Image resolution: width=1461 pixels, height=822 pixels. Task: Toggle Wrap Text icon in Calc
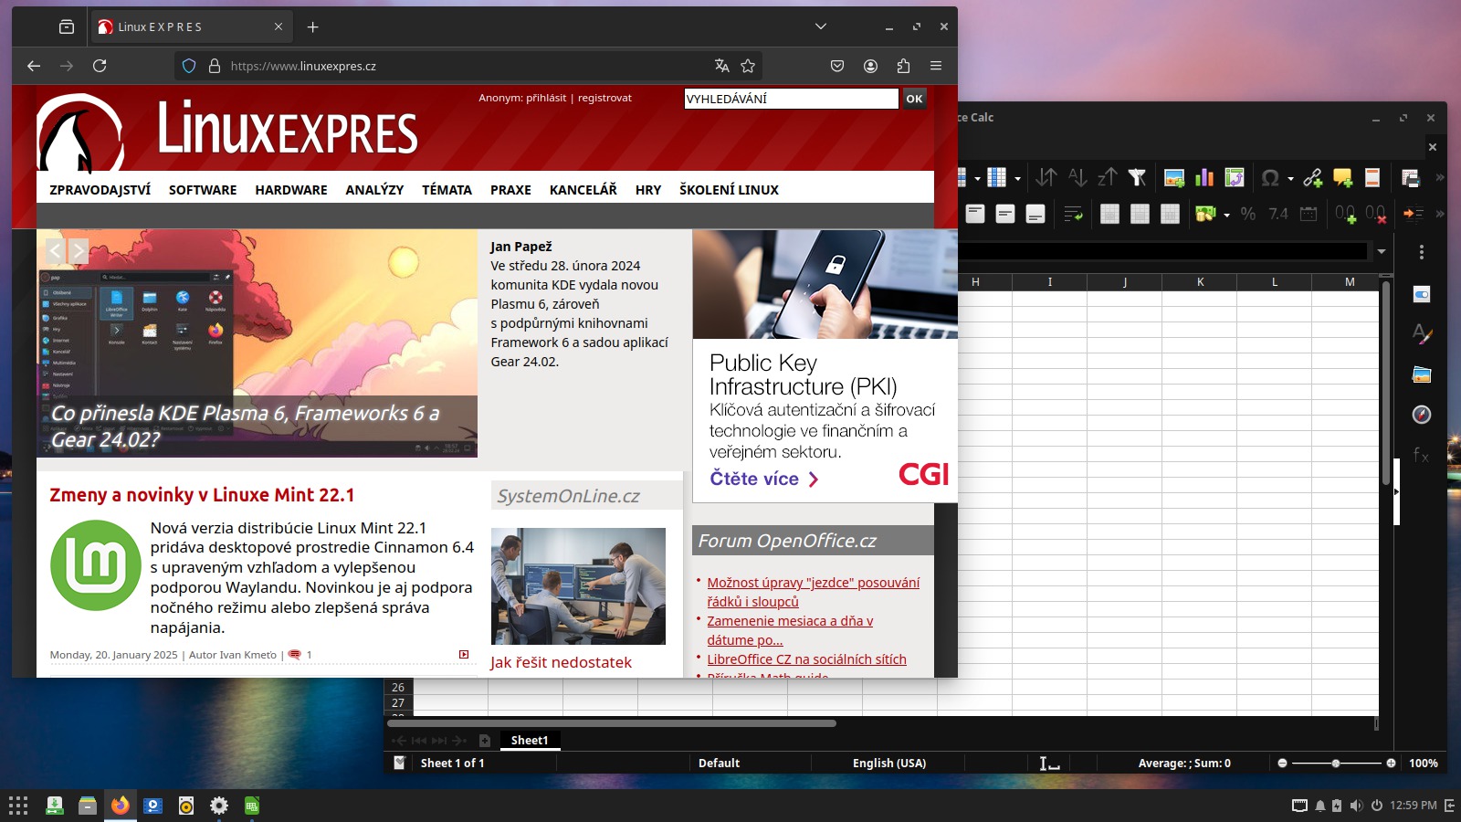tap(1073, 214)
